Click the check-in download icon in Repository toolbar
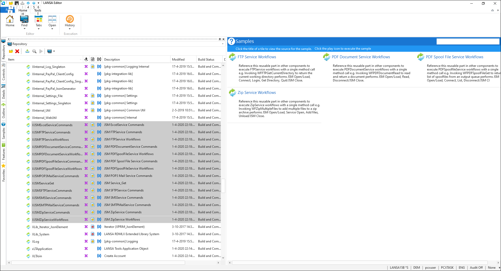 coord(27,51)
